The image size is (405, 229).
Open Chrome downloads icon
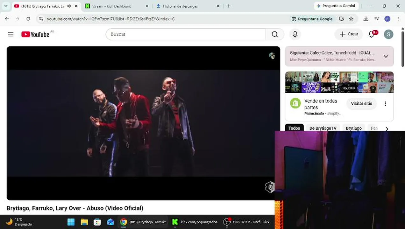coord(366,19)
